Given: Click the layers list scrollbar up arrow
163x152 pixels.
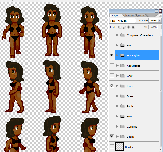Looking at the screenshot, I should [161, 33].
